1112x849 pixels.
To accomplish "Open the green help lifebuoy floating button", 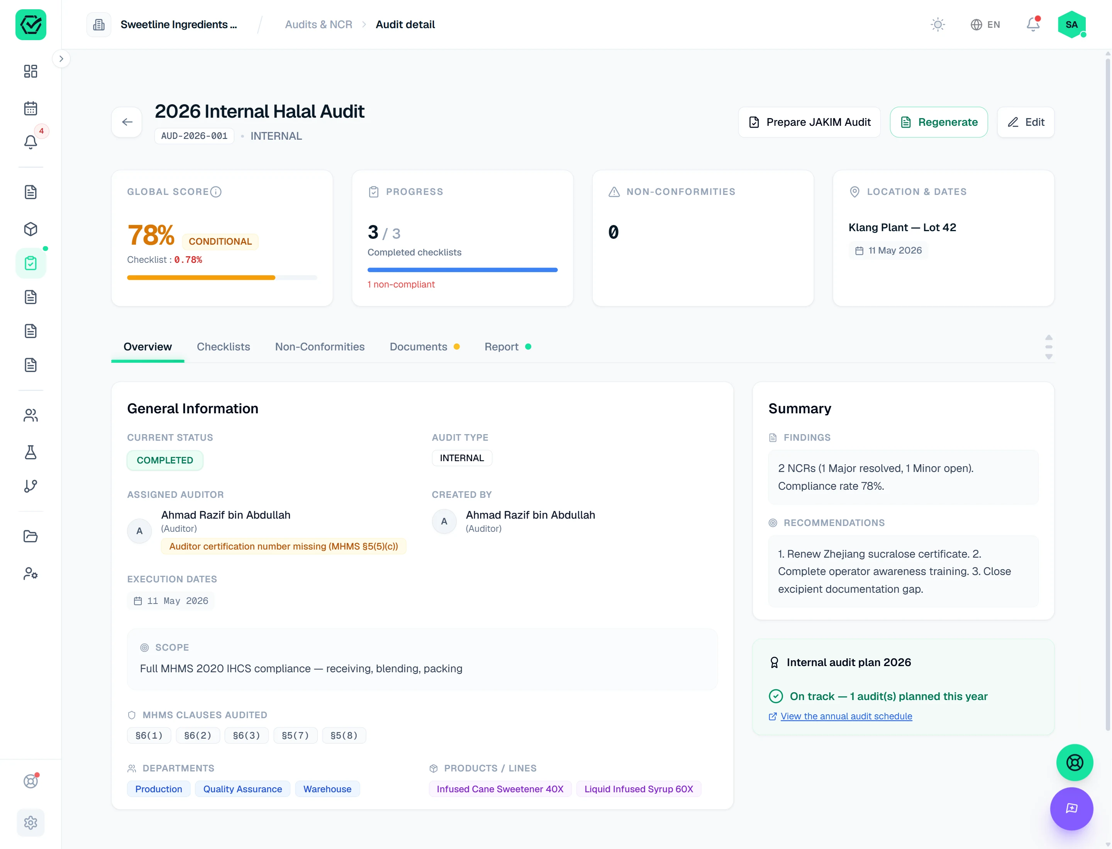I will (1074, 762).
